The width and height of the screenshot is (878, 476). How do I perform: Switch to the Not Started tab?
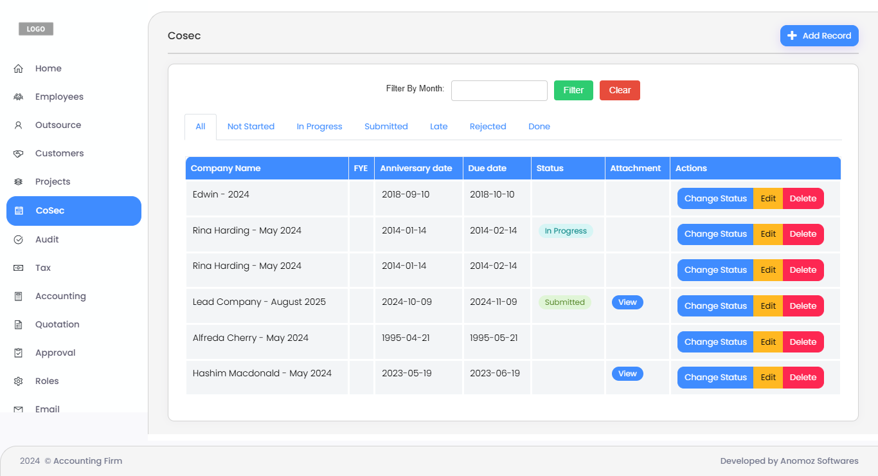click(x=251, y=127)
